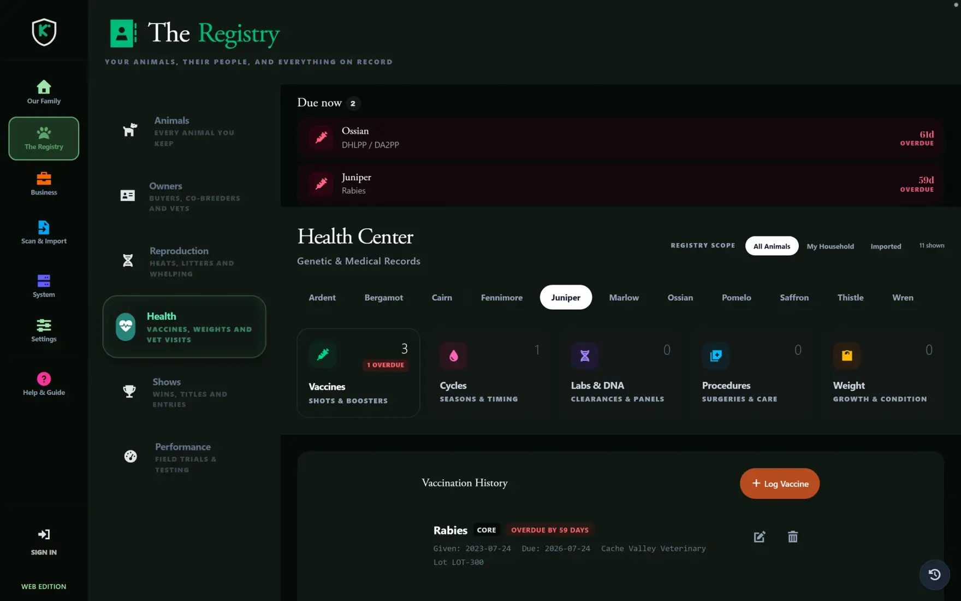This screenshot has width=961, height=601.
Task: Switch to Ardent animal tab
Action: 322,297
